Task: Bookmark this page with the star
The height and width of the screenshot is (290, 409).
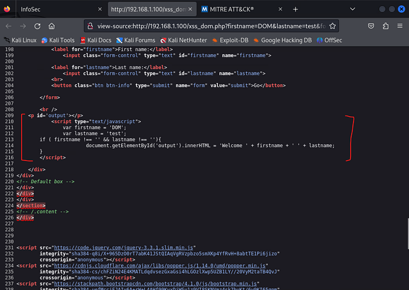Action: [332, 26]
